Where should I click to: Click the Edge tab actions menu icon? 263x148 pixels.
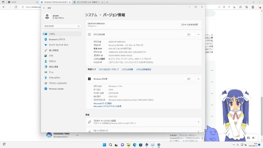tap(3, 2)
